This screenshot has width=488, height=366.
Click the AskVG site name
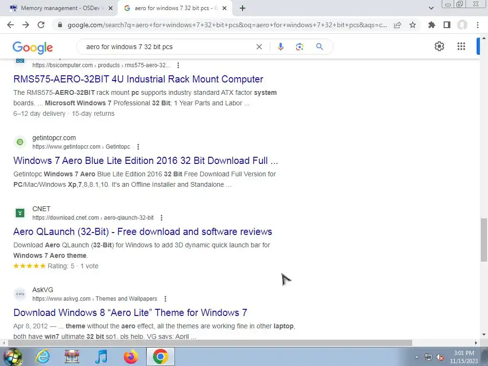(42, 290)
